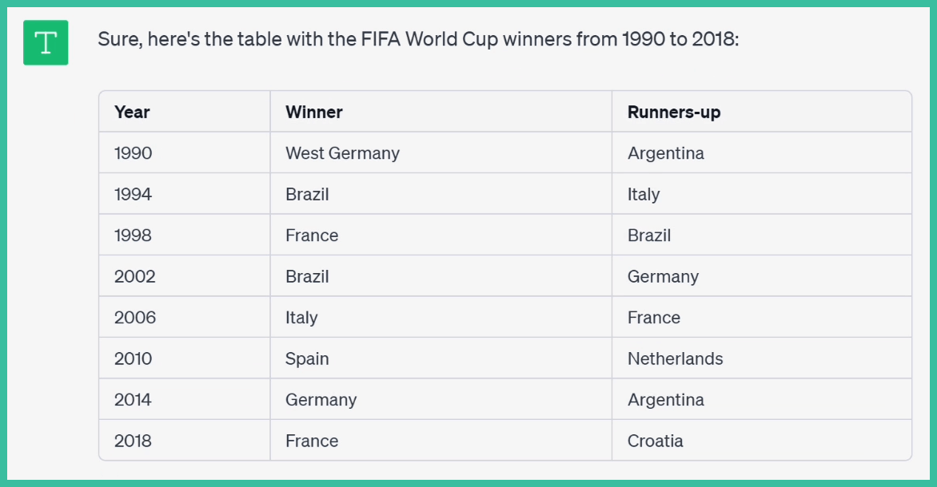Image resolution: width=937 pixels, height=487 pixels.
Task: Click Italy in the 2006 winner row
Action: click(301, 318)
